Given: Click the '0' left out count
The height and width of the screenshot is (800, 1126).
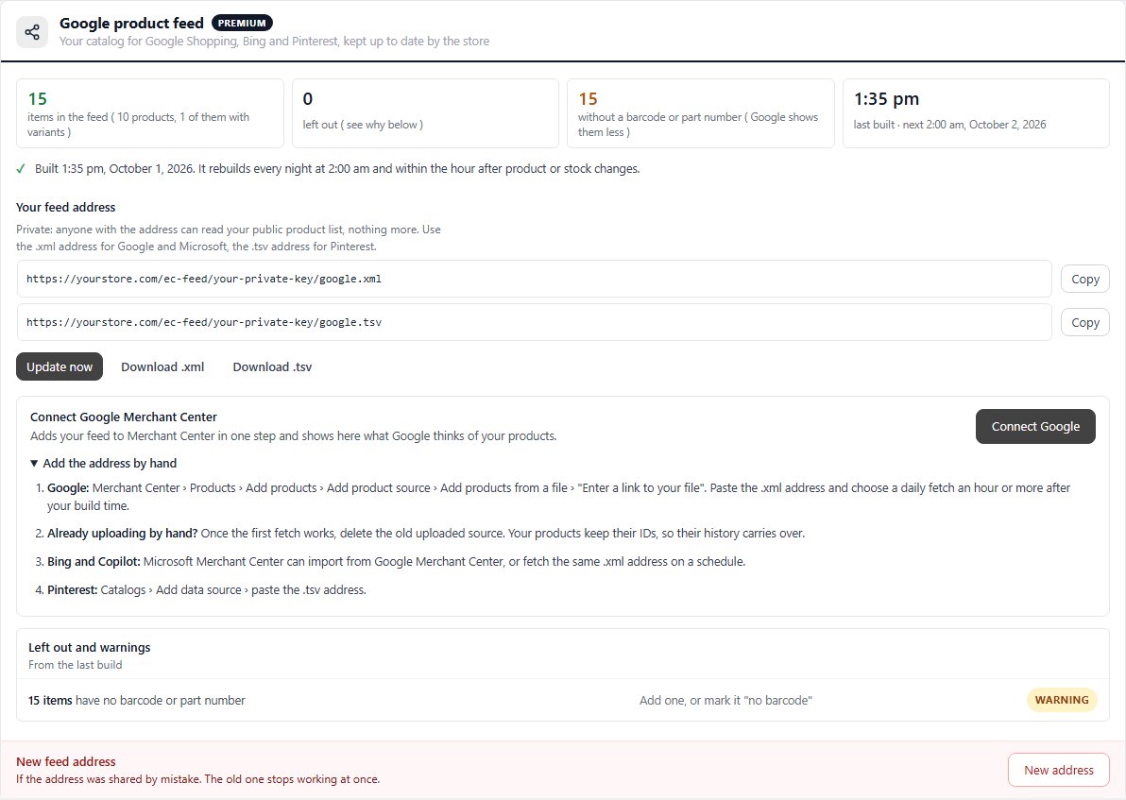Looking at the screenshot, I should click(x=307, y=99).
